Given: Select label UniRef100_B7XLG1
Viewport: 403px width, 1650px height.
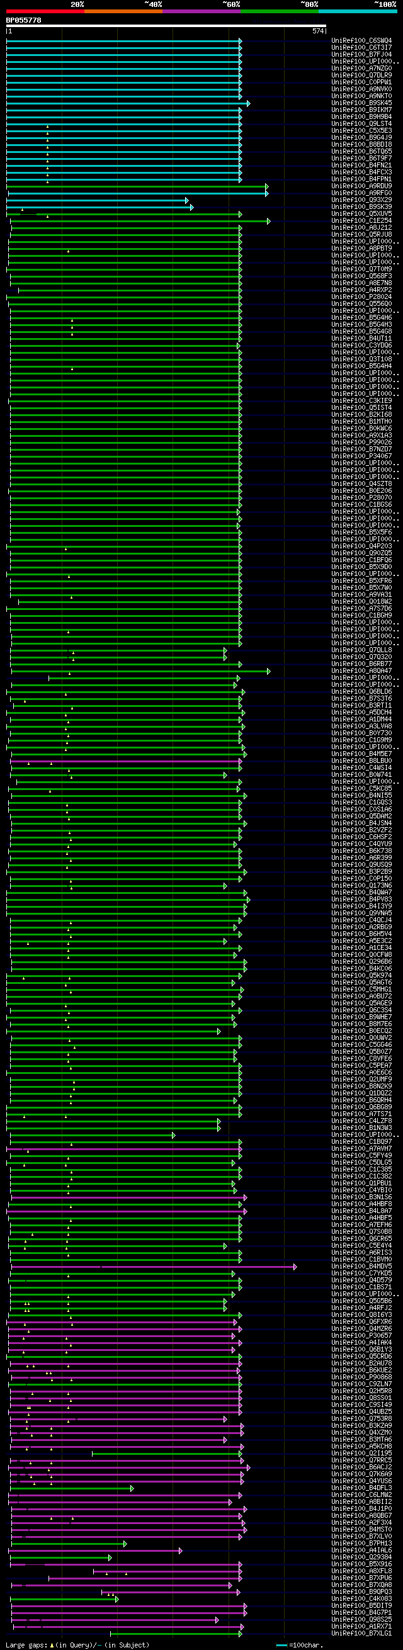Looking at the screenshot, I should 361,1634.
